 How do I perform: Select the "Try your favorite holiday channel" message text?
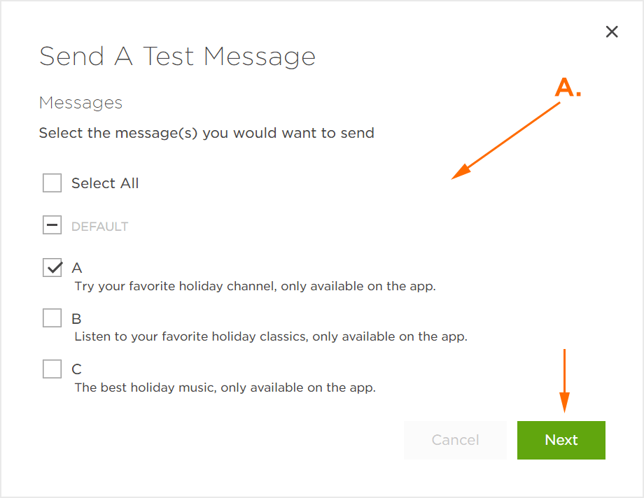(255, 286)
